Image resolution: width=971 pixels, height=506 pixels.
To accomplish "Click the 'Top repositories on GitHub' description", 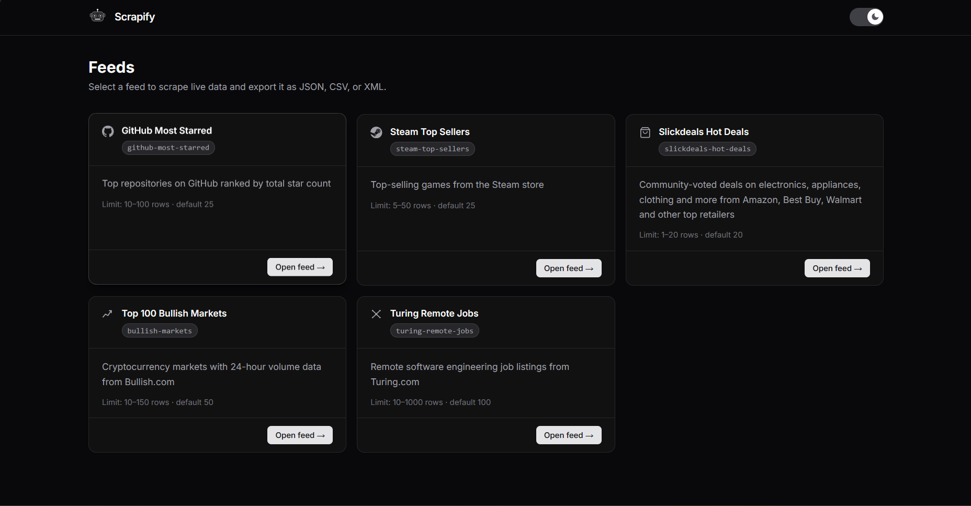I will (217, 184).
